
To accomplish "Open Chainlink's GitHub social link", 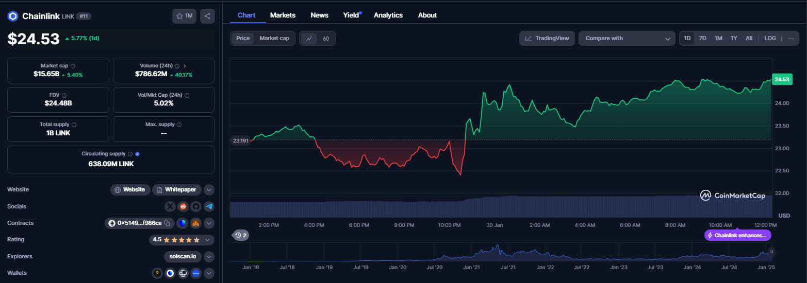I will point(196,206).
